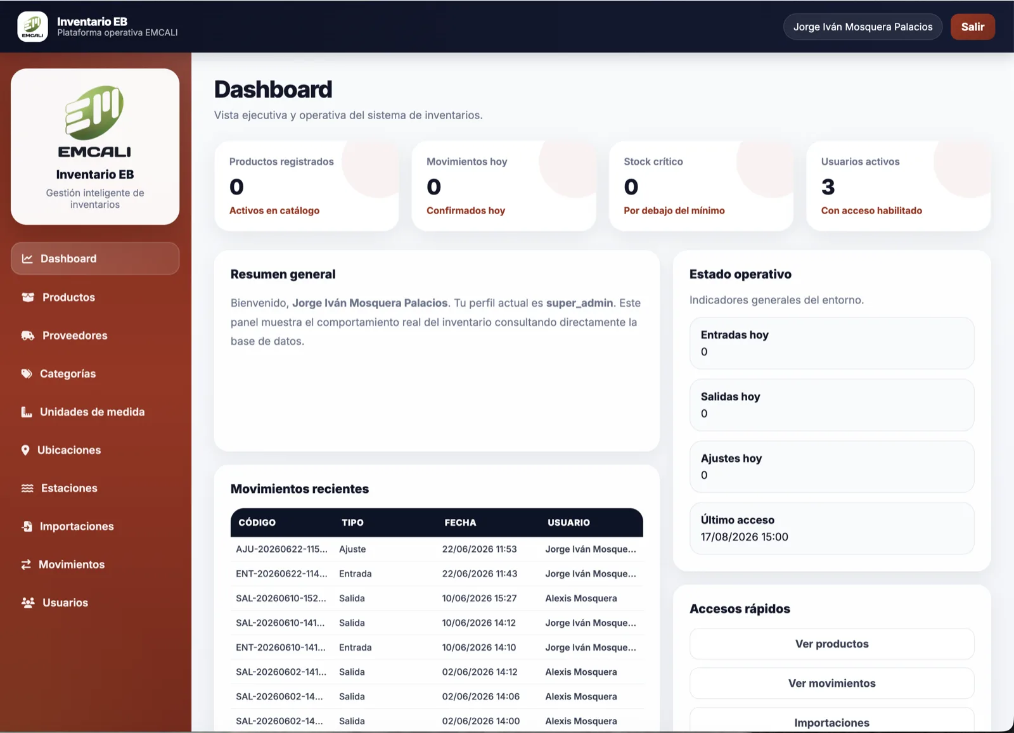Click the Usuarios activos card
This screenshot has width=1014, height=733.
click(x=898, y=186)
